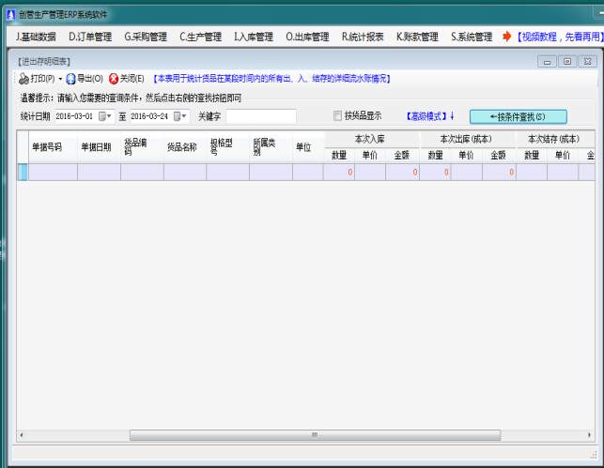Expand the 打印(P) dropdown arrow
604x468 pixels.
pos(60,80)
